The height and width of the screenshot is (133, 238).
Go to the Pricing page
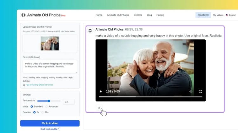click(x=160, y=15)
